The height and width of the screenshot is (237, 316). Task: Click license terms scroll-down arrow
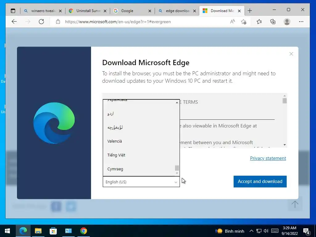point(285,145)
